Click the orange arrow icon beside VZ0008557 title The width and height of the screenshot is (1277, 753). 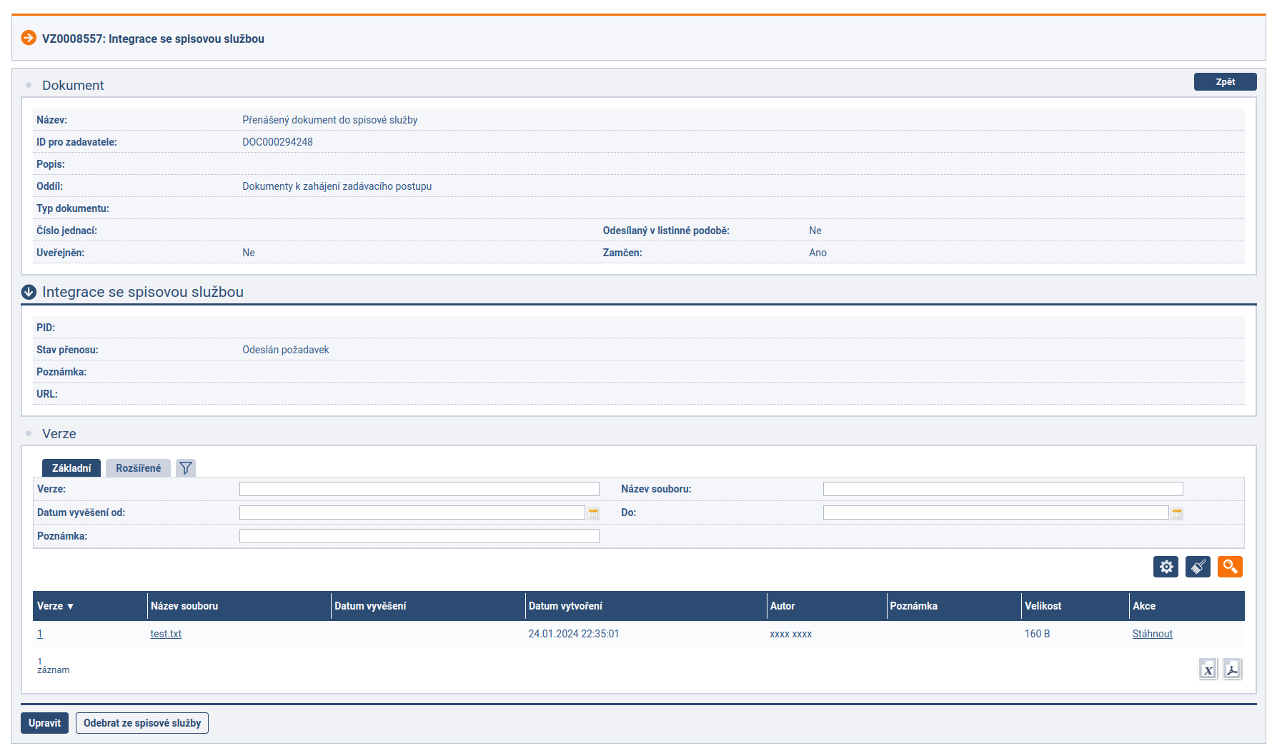29,38
